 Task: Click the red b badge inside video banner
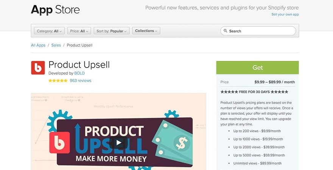(x=60, y=142)
